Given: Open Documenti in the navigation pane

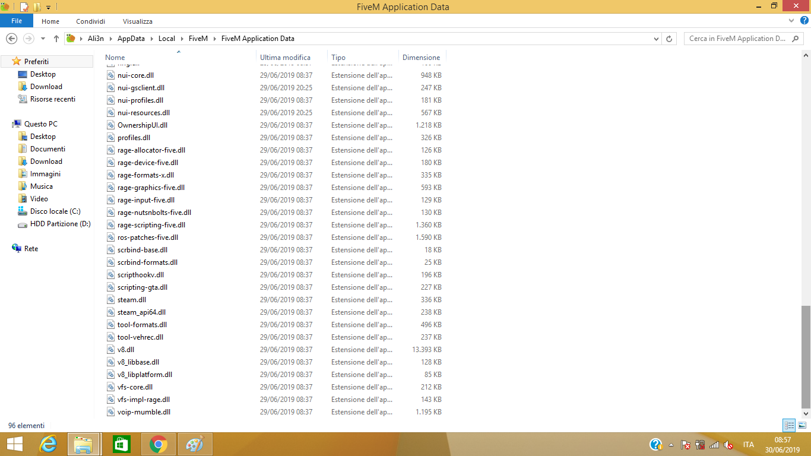Looking at the screenshot, I should click(47, 148).
